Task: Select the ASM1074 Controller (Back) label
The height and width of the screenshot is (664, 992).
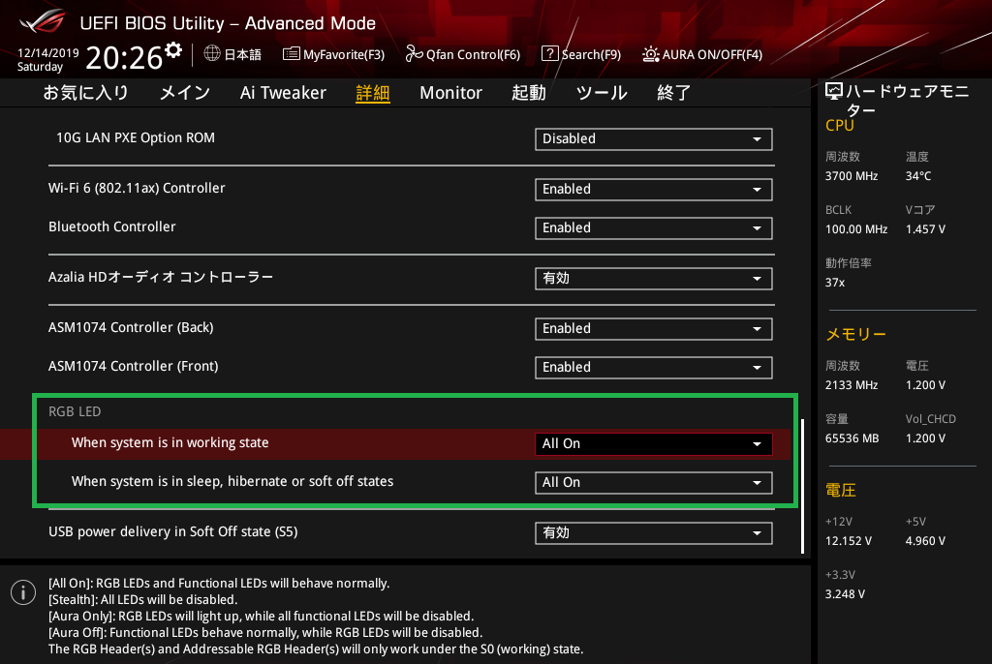Action: [x=131, y=327]
